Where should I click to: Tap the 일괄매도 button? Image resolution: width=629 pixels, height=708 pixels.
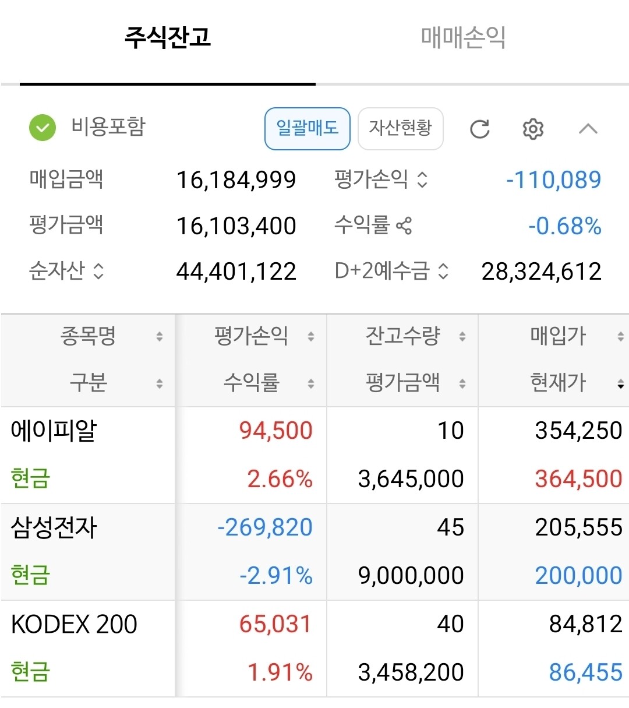(x=308, y=128)
